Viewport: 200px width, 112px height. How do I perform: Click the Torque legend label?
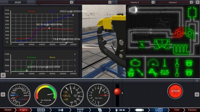pos(32,11)
